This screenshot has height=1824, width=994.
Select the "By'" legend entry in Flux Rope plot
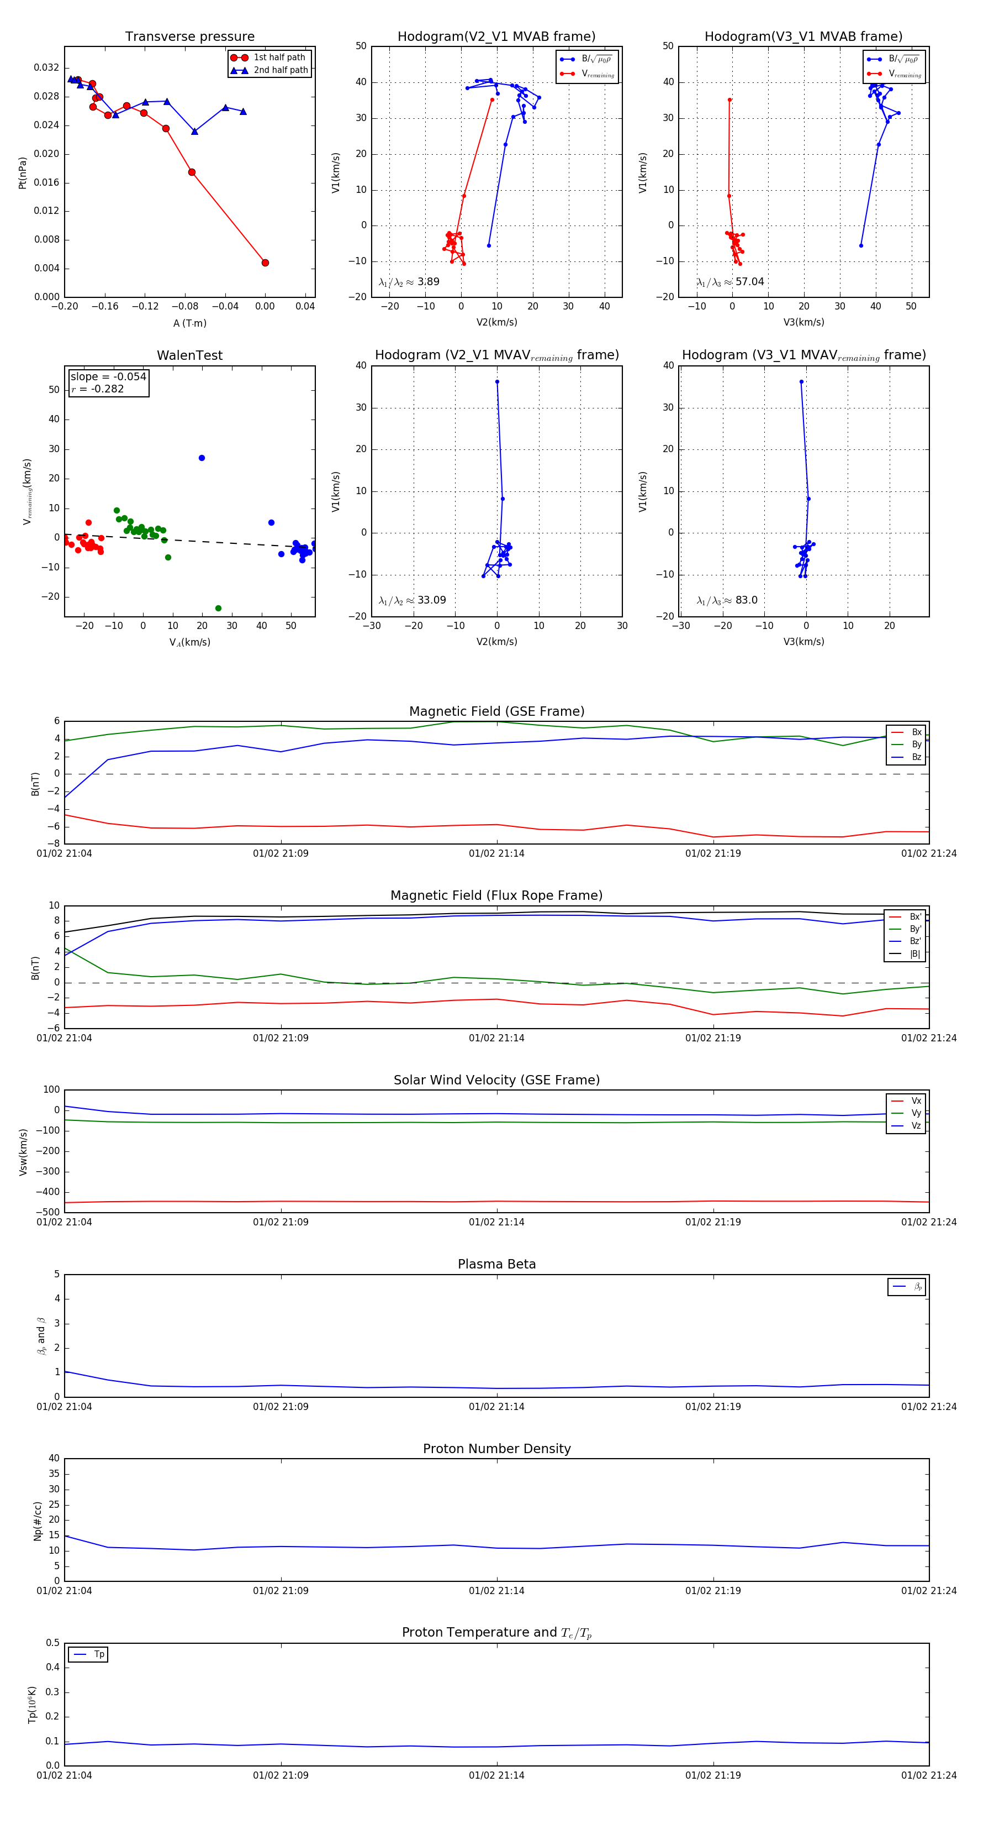(905, 929)
